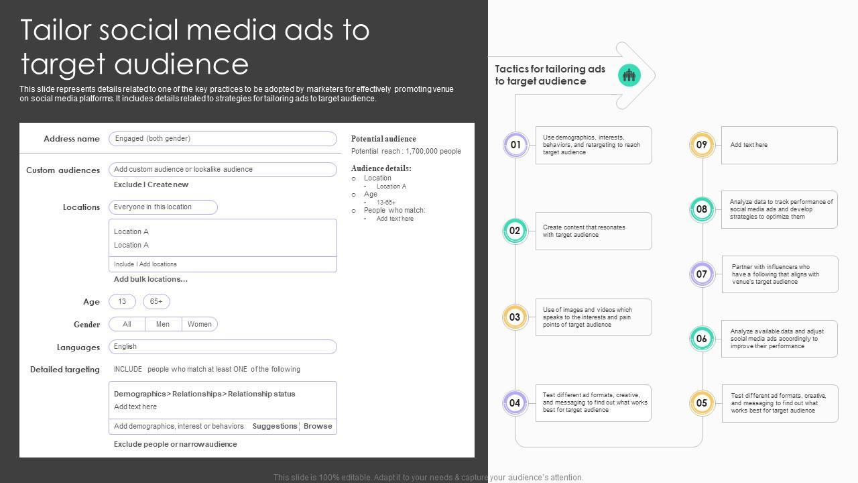
Task: Open the Languages field showing English
Action: point(223,347)
